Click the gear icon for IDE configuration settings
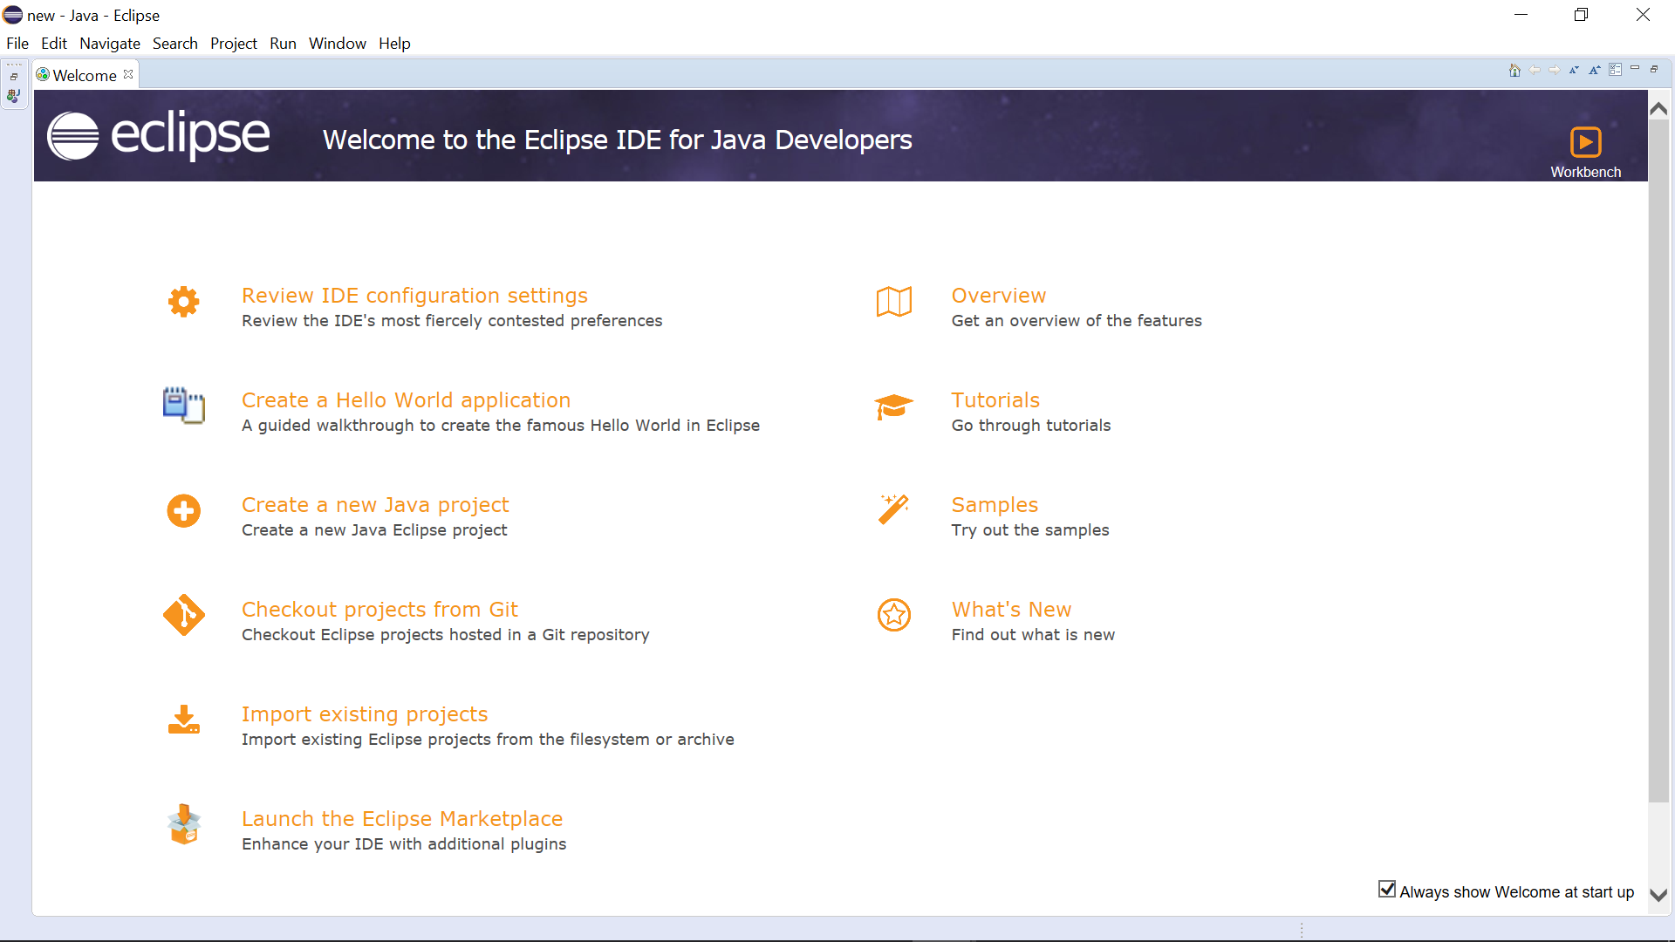The width and height of the screenshot is (1675, 942). pos(183,302)
